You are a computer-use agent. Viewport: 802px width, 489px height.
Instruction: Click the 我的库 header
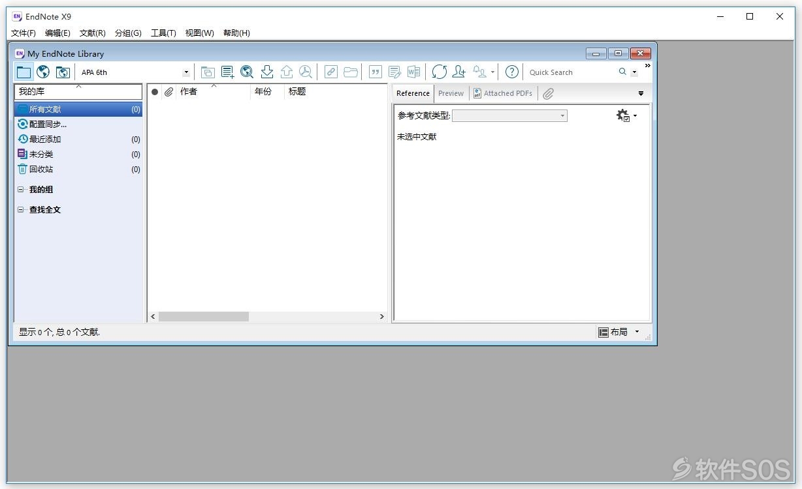click(x=78, y=92)
